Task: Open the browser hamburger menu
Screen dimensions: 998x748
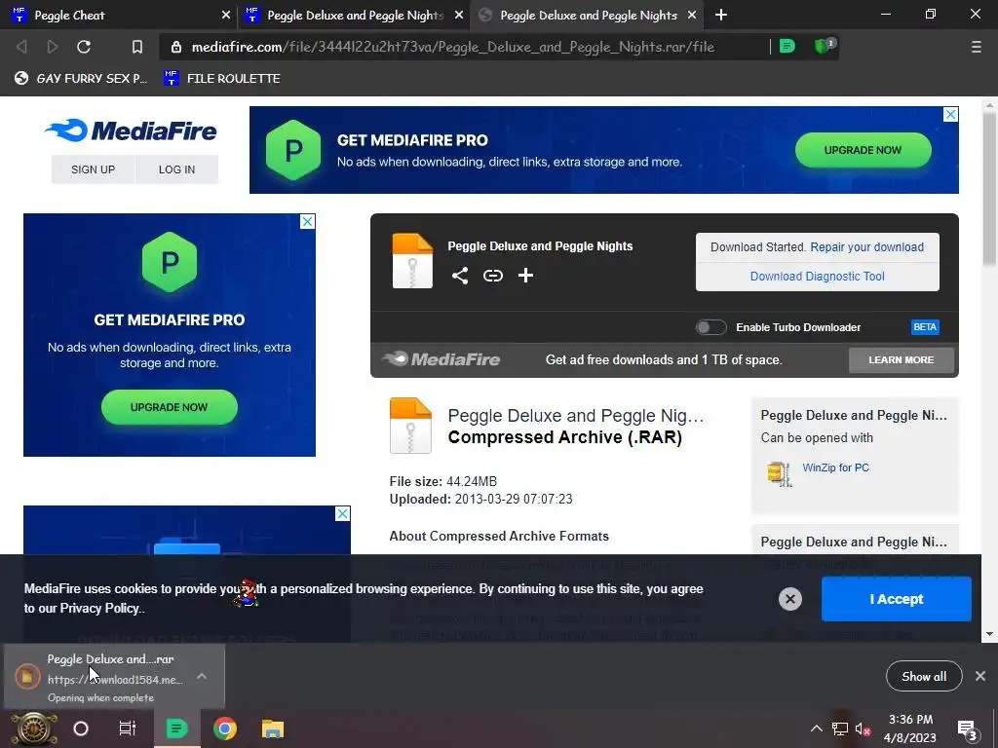Action: pyautogui.click(x=977, y=47)
